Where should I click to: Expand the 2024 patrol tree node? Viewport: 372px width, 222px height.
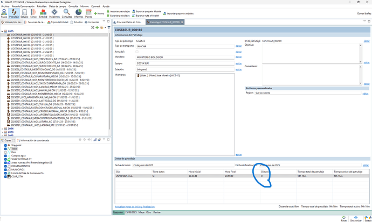pyautogui.click(x=3, y=129)
